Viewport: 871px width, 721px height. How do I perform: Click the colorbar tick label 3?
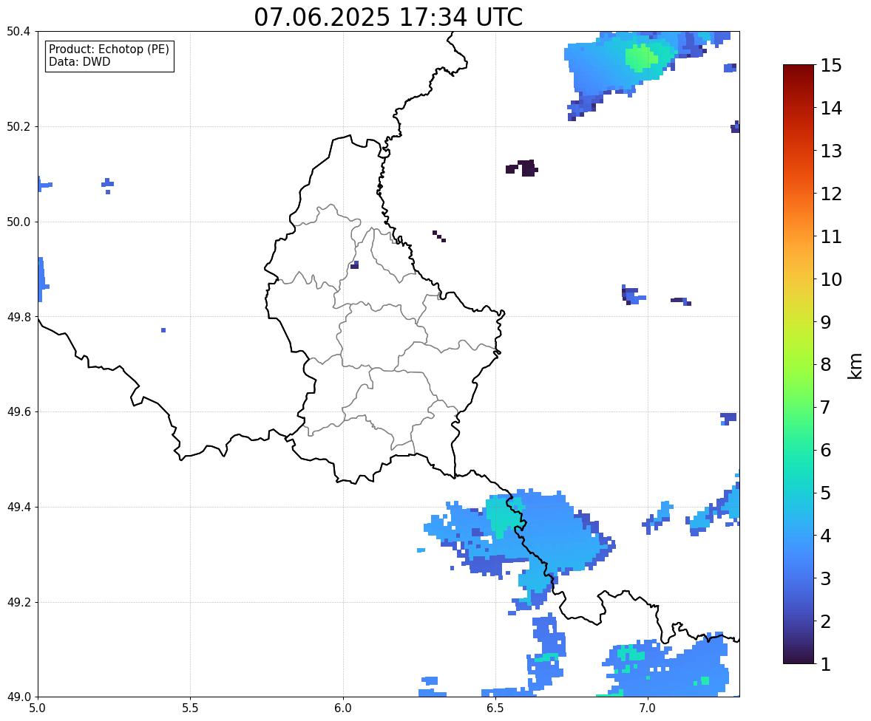coord(826,578)
